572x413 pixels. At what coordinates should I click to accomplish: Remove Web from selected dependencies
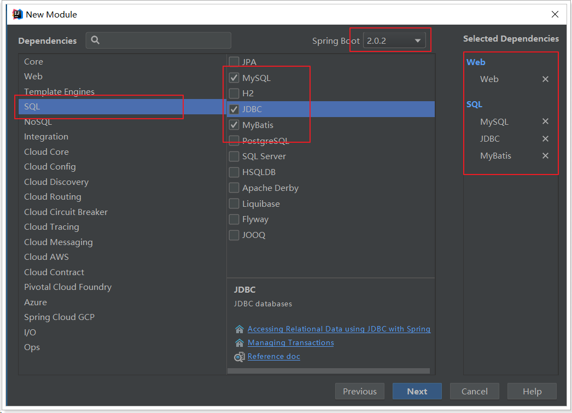click(x=545, y=79)
